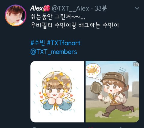This screenshot has width=144, height=128.
Task: Select the tweet line 쉬는동안 그린거
Action: 58,17
